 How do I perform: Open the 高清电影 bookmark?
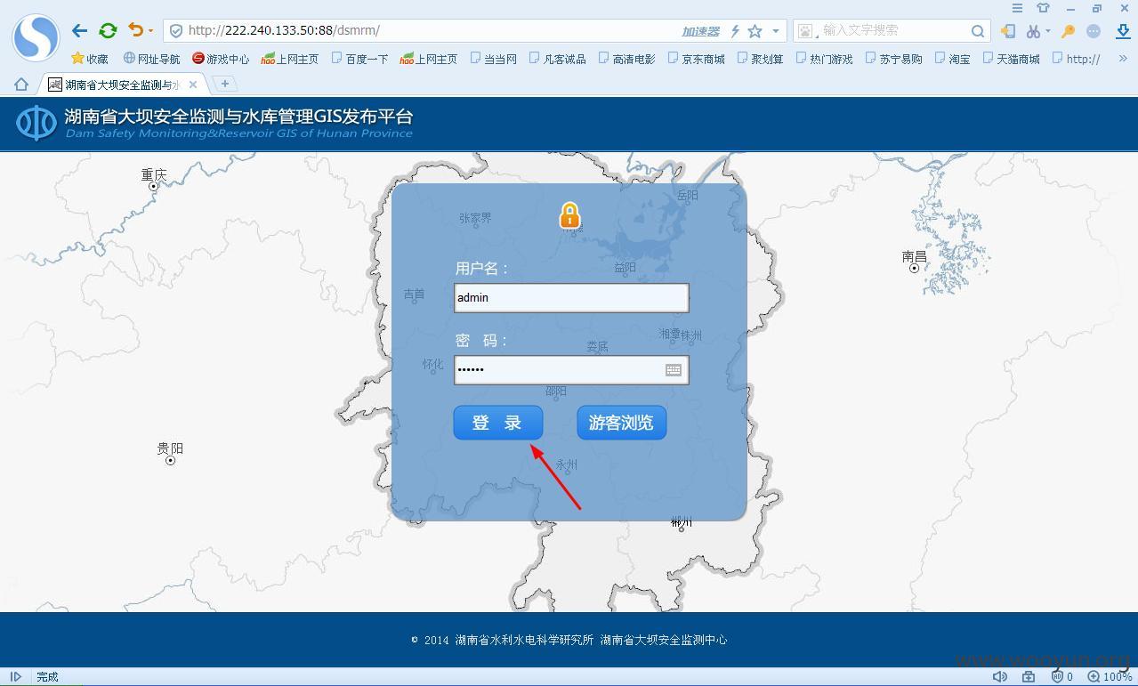pos(626,59)
